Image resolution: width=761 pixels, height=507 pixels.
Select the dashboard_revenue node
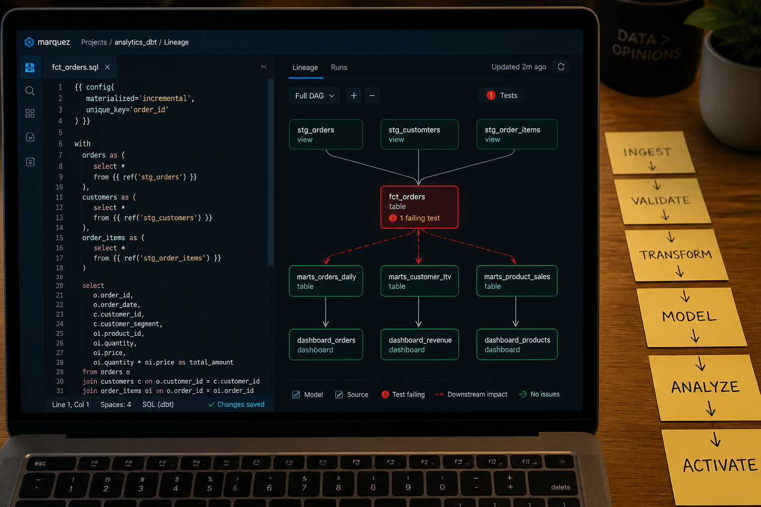point(420,345)
